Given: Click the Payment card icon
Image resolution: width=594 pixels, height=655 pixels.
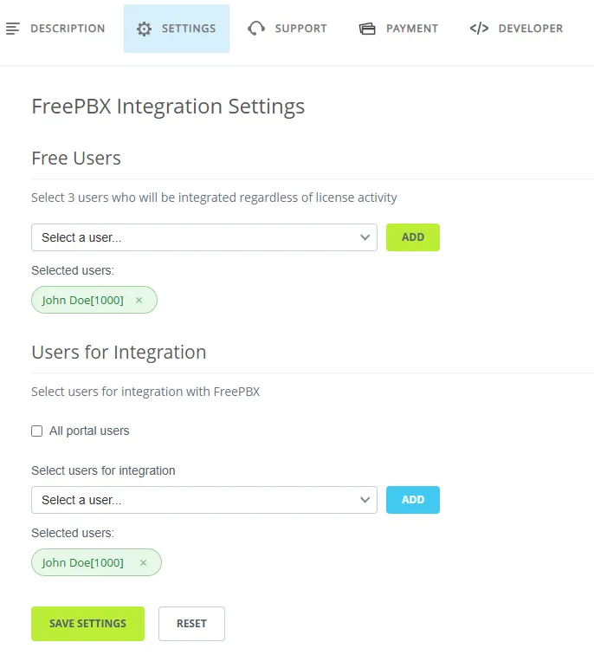Looking at the screenshot, I should pyautogui.click(x=367, y=29).
